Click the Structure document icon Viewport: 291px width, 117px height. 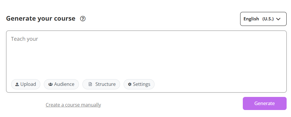coord(90,84)
